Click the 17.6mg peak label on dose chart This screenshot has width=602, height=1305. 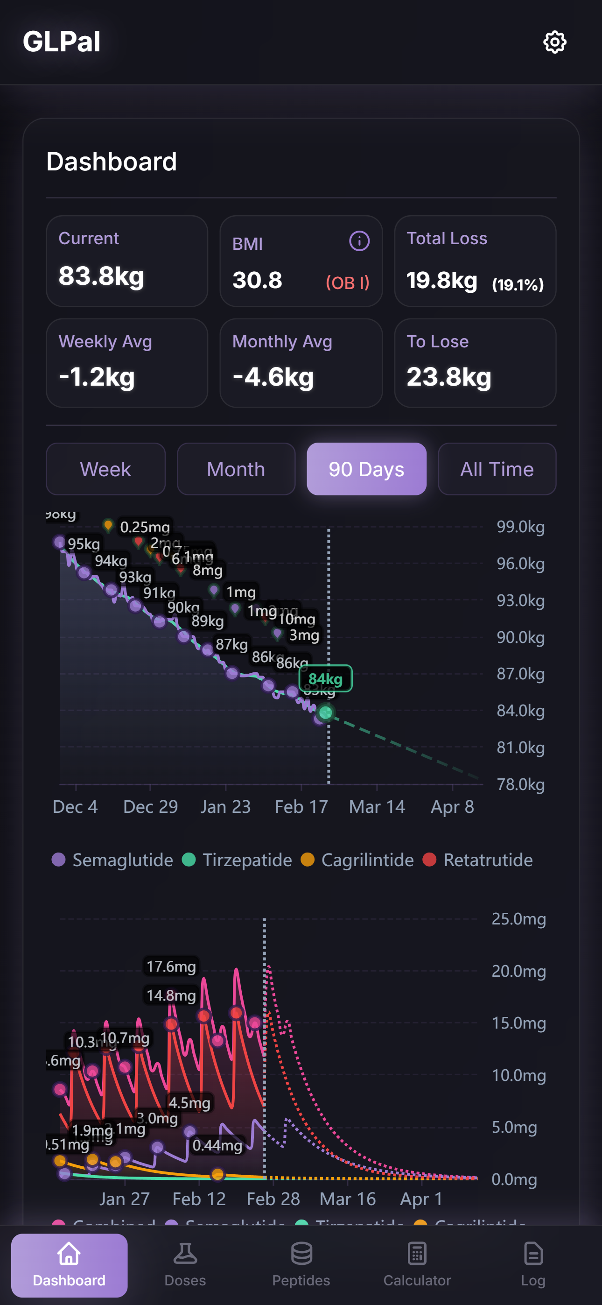(171, 966)
